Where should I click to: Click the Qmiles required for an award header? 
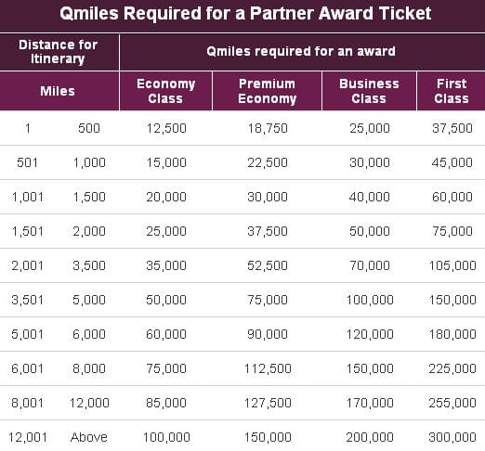[x=301, y=51]
